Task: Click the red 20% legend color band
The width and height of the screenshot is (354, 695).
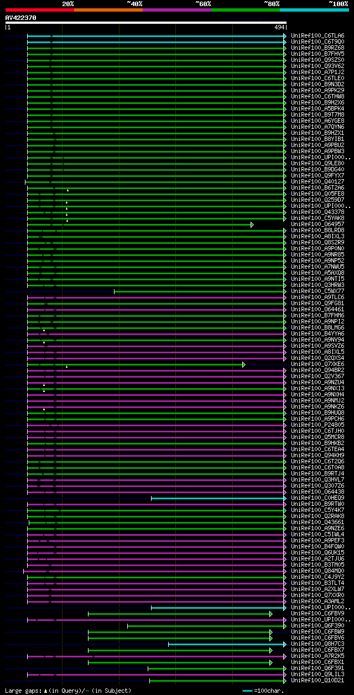Action: pos(39,10)
